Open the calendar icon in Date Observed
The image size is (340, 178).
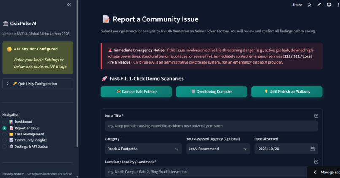click(x=313, y=149)
